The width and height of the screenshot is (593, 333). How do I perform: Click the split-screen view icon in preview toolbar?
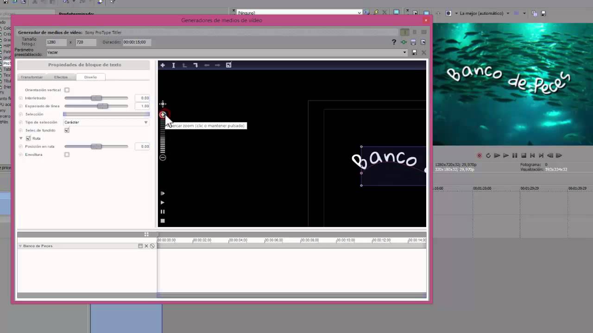coord(448,13)
